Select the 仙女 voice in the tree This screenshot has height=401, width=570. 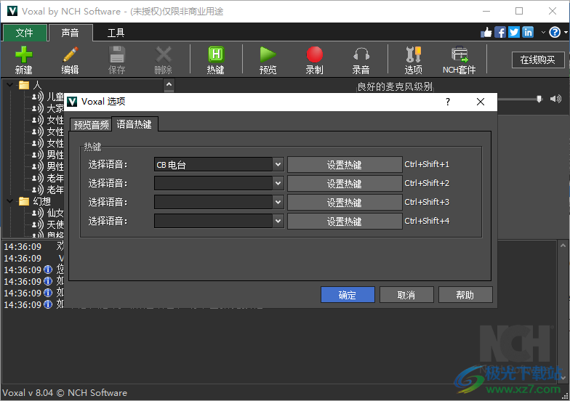(55, 213)
